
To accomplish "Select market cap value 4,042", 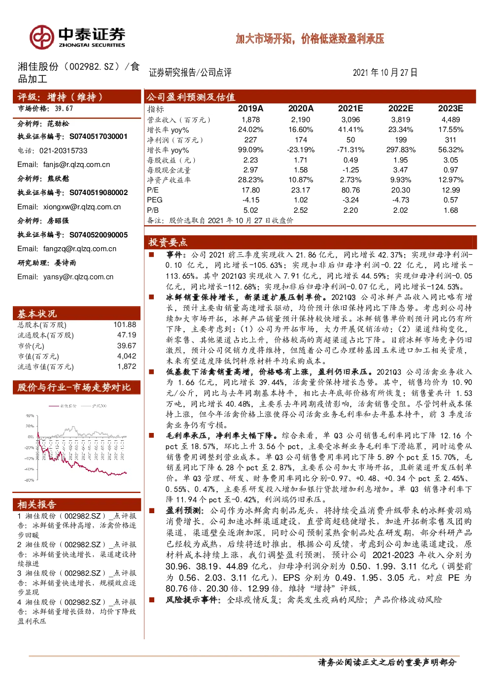I will click(127, 356).
